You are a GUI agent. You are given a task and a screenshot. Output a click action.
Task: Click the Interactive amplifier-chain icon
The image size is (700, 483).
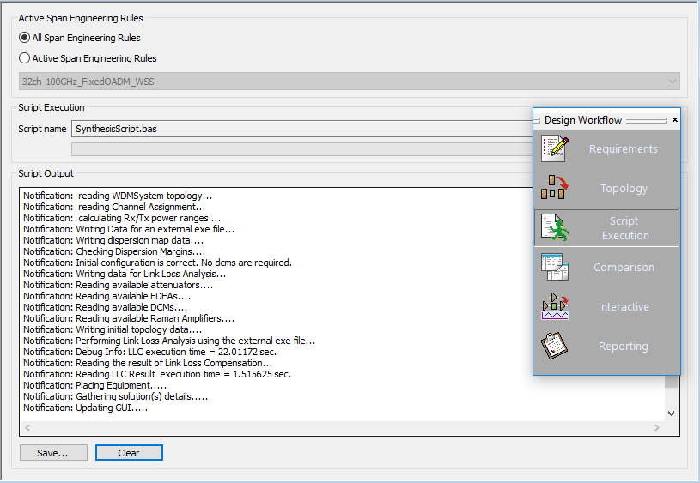[x=555, y=306]
